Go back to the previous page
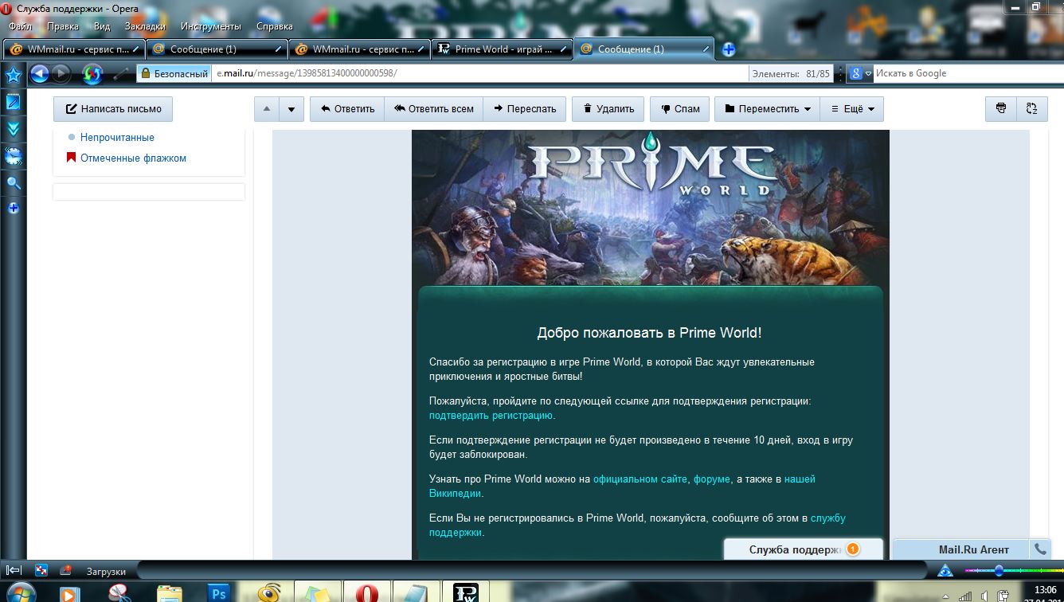The width and height of the screenshot is (1064, 602). click(39, 74)
